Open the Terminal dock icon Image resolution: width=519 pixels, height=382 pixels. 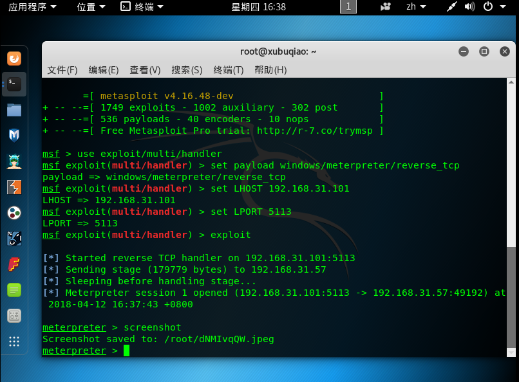click(14, 84)
